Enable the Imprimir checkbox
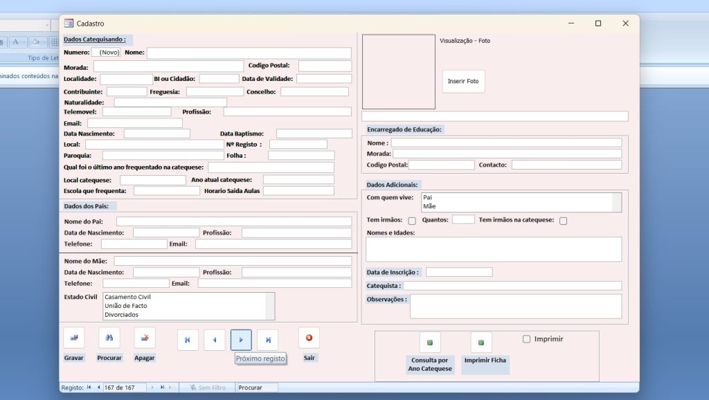Screen dimensions: 709x400 [x=527, y=339]
